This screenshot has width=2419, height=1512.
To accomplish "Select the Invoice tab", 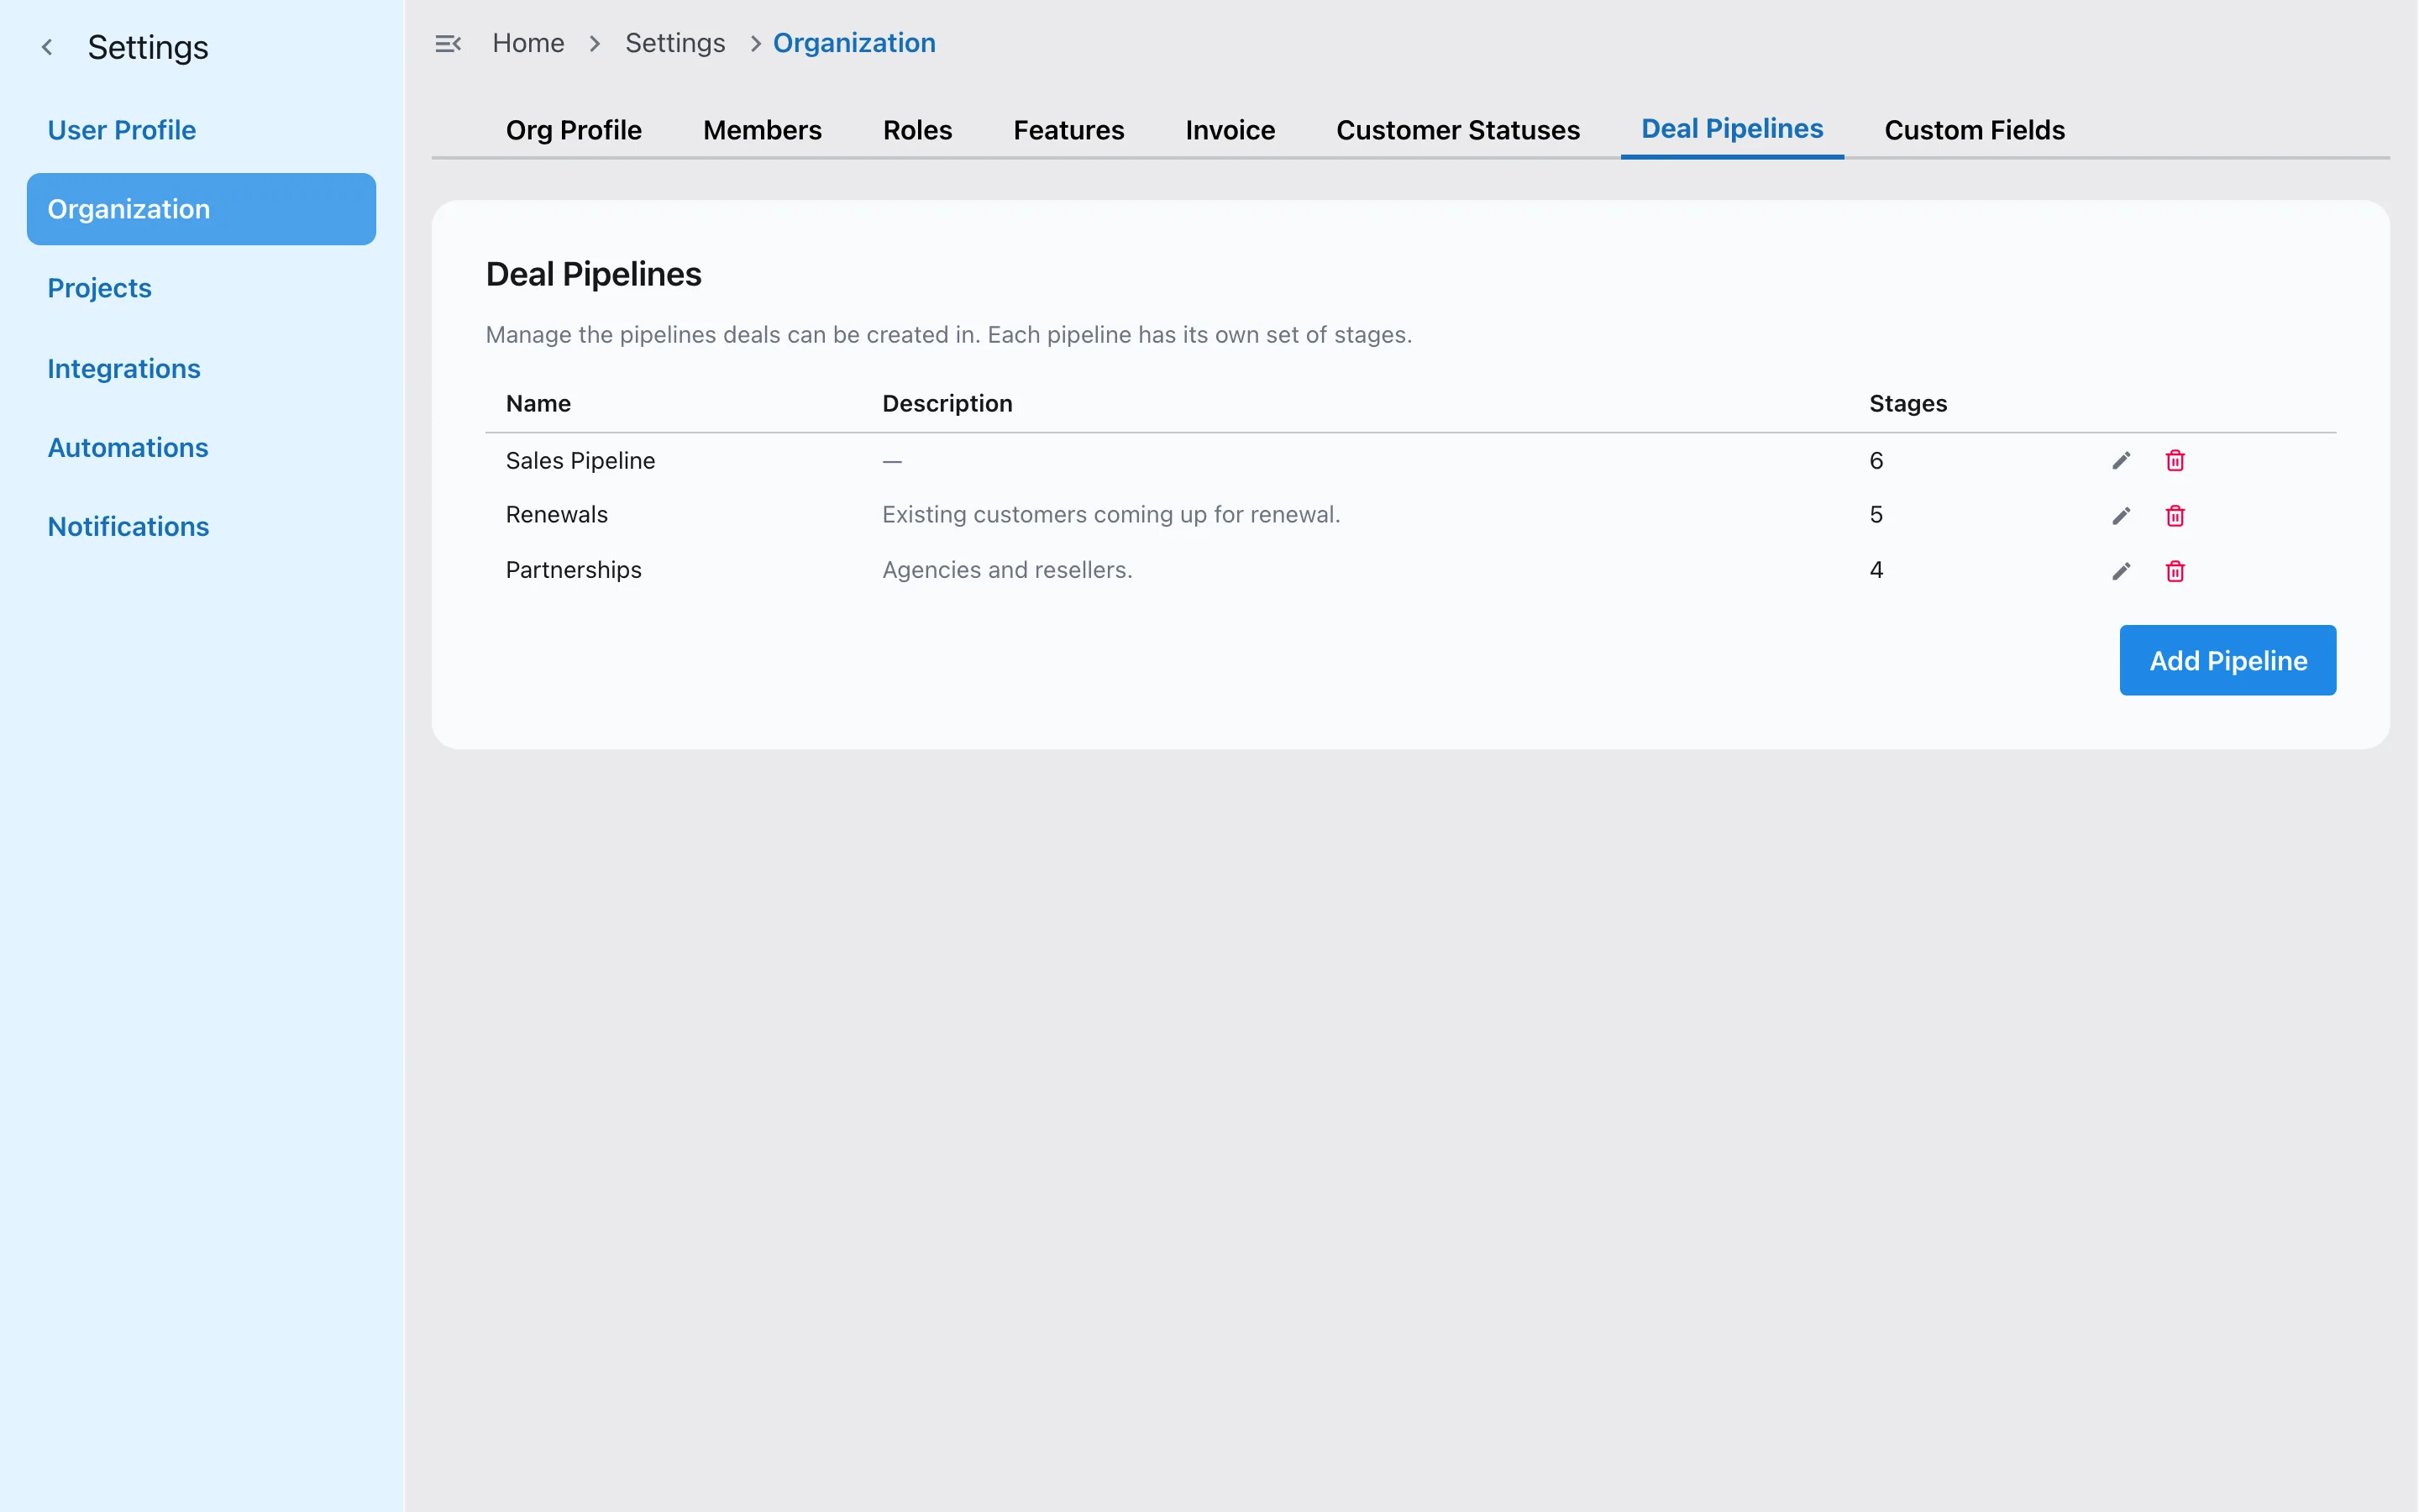I will click(x=1230, y=130).
